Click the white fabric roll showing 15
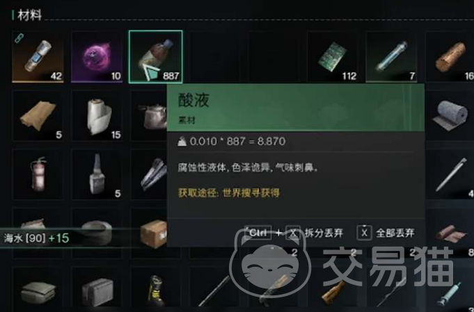This screenshot has height=312, width=474. pos(97,115)
